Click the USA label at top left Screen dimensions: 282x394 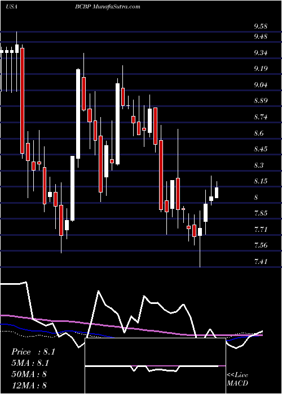point(11,7)
